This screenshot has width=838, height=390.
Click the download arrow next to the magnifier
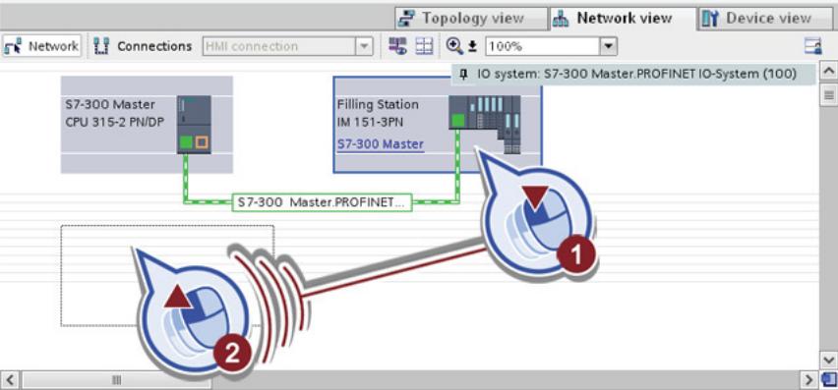(x=472, y=47)
